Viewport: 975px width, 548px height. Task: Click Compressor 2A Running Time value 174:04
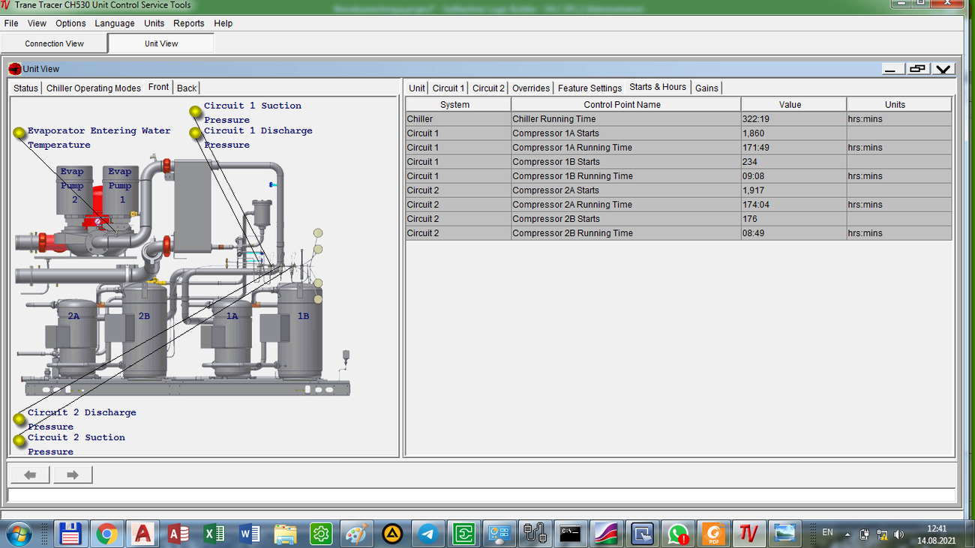(x=794, y=205)
